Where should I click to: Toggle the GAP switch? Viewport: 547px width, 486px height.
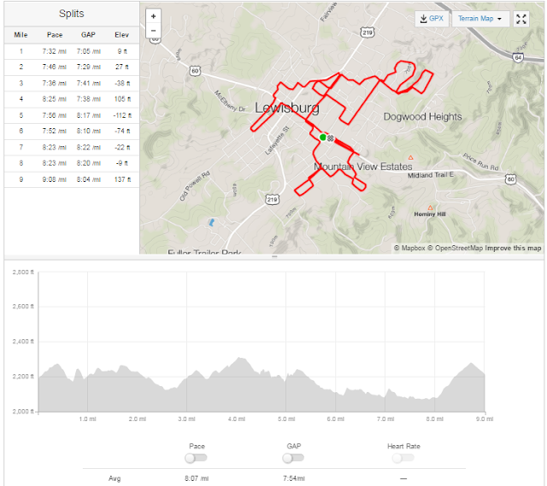pos(292,458)
